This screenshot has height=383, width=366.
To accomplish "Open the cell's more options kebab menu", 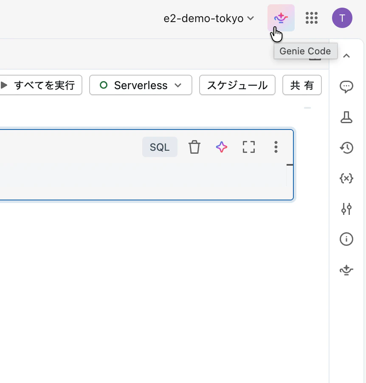I will click(x=276, y=147).
